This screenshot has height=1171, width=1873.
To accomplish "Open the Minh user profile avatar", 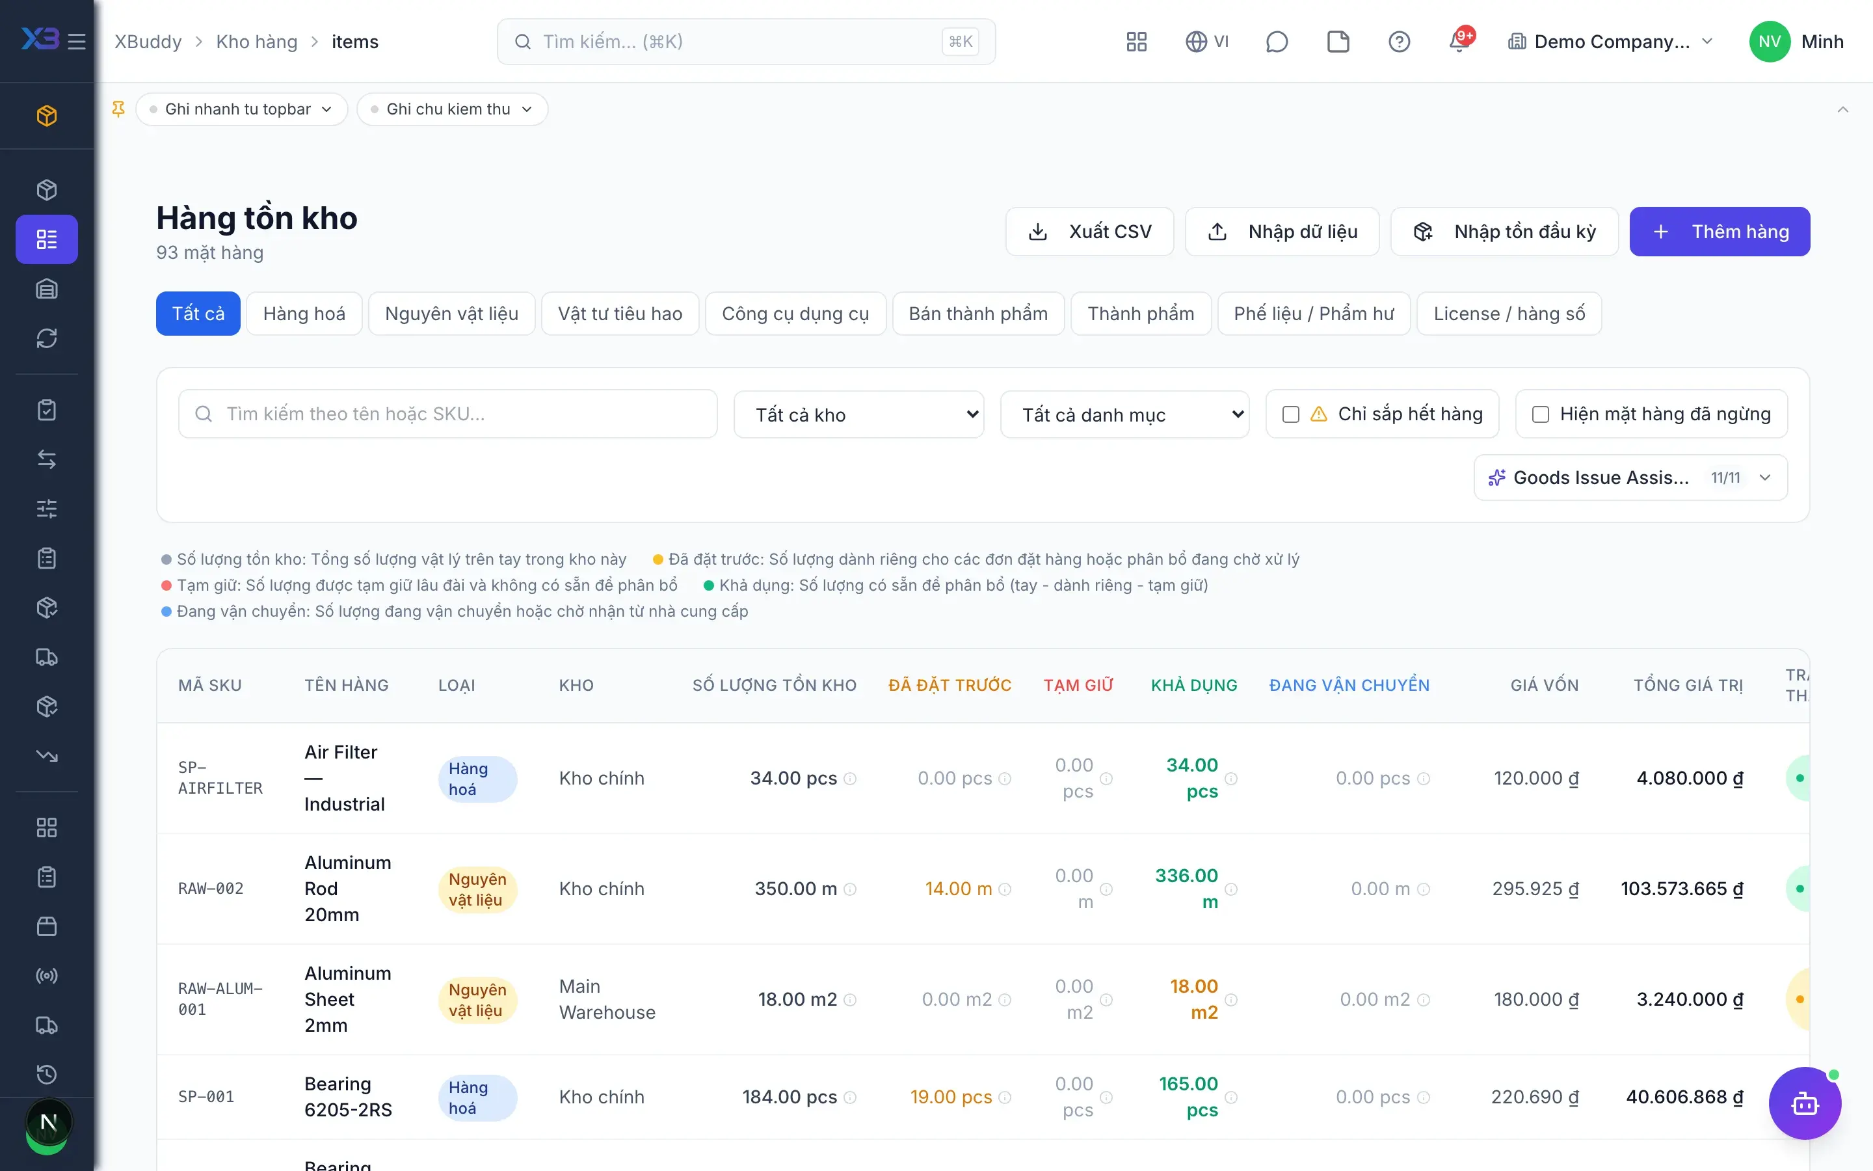I will pyautogui.click(x=1770, y=42).
